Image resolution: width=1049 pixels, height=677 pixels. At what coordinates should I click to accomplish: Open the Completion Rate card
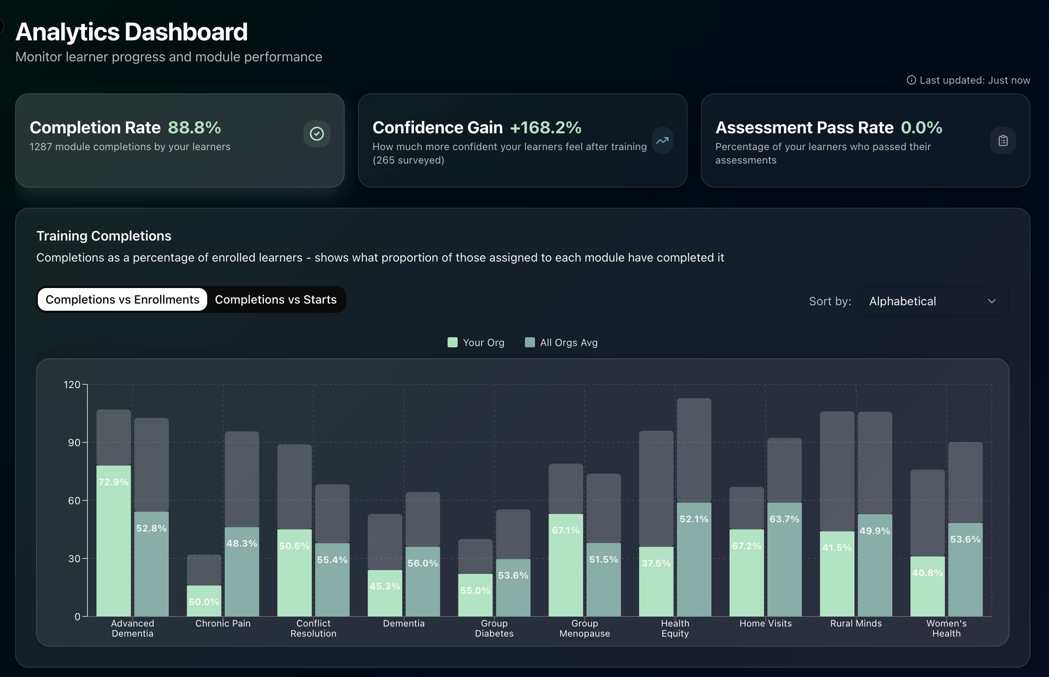click(179, 141)
